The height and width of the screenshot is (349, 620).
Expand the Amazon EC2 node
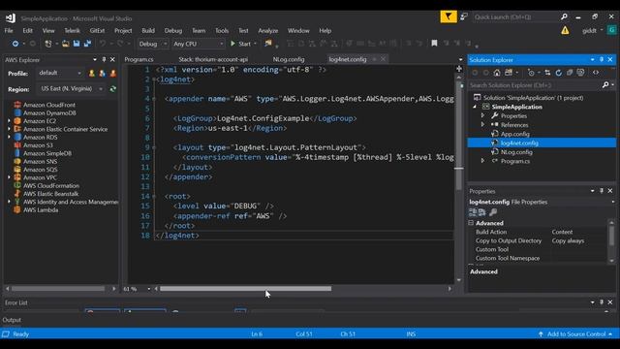coord(9,121)
